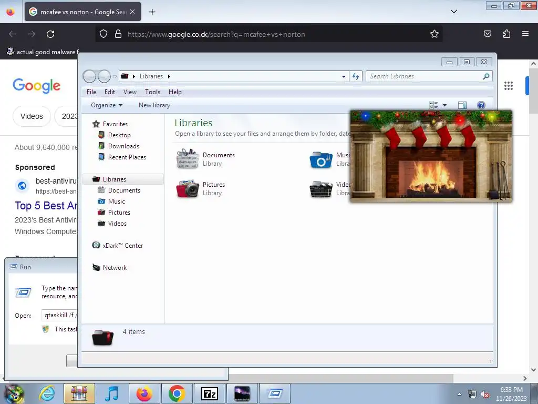
Task: Open Firefox Pocket save icon
Action: point(487,34)
